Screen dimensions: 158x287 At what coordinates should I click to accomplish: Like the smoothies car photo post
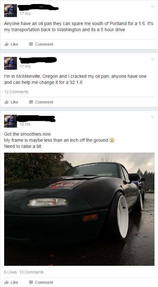tap(11, 283)
